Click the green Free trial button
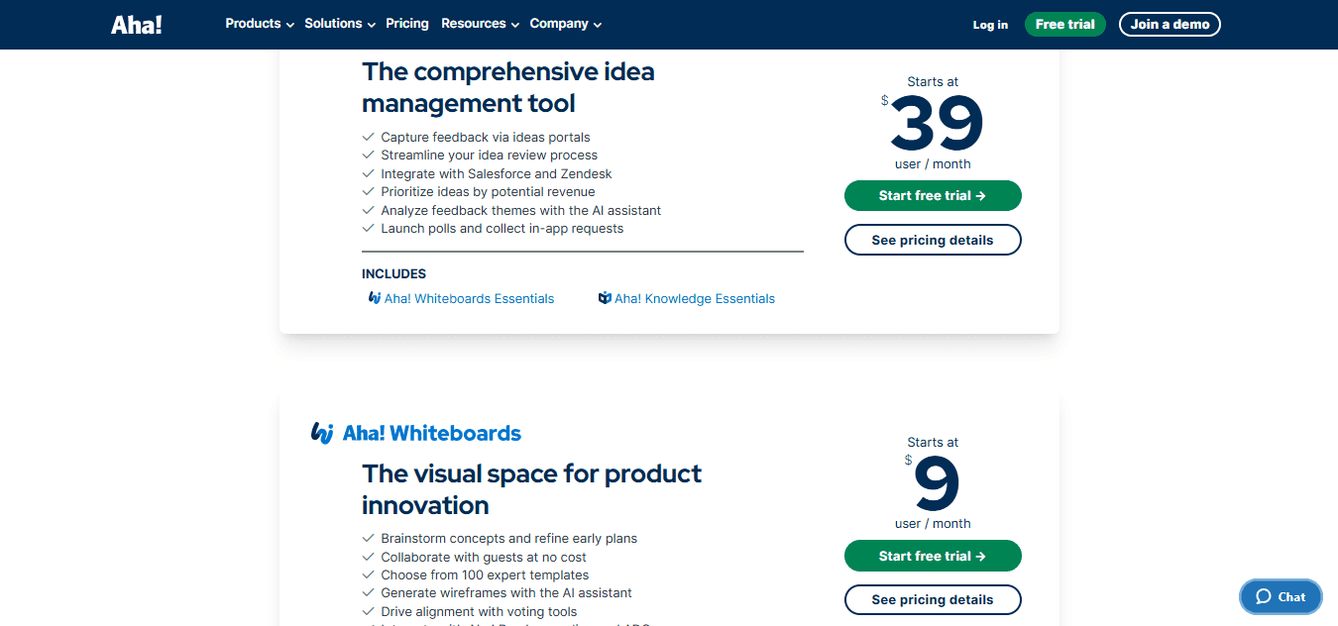 point(1065,24)
